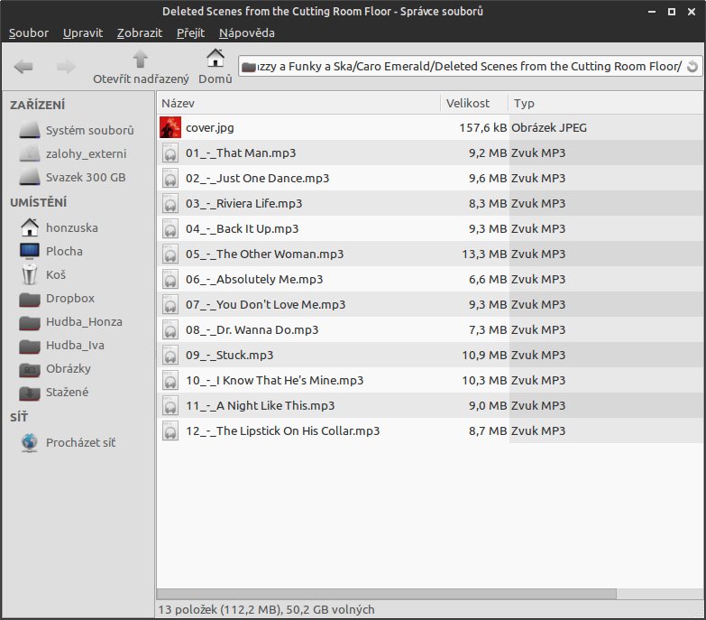
Task: Click the Domů home icon in toolbar
Action: [215, 58]
